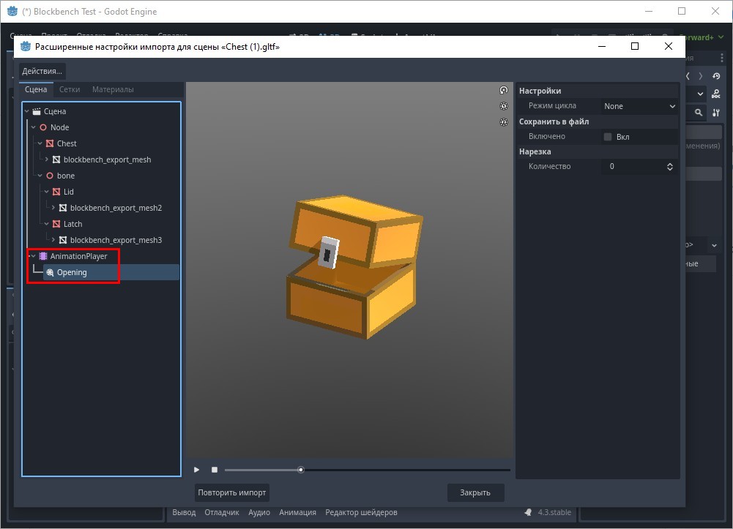Click Повторить импорт button
The image size is (733, 529).
[232, 492]
